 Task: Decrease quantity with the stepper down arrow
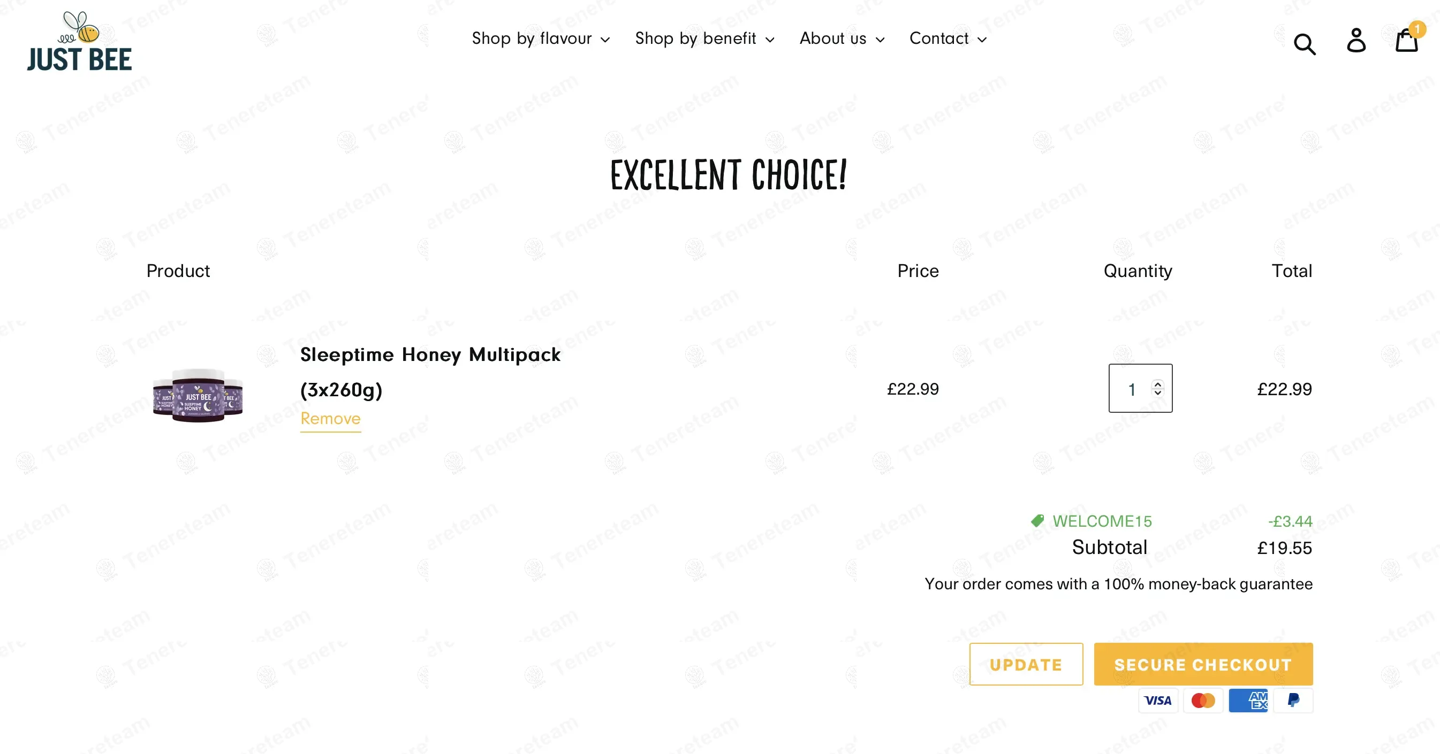tap(1158, 393)
